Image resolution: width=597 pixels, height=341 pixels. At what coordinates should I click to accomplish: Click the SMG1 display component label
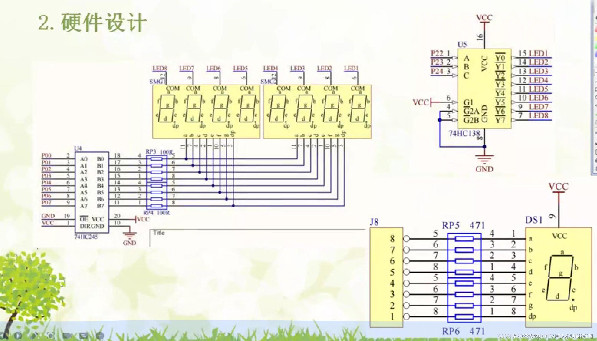point(157,82)
